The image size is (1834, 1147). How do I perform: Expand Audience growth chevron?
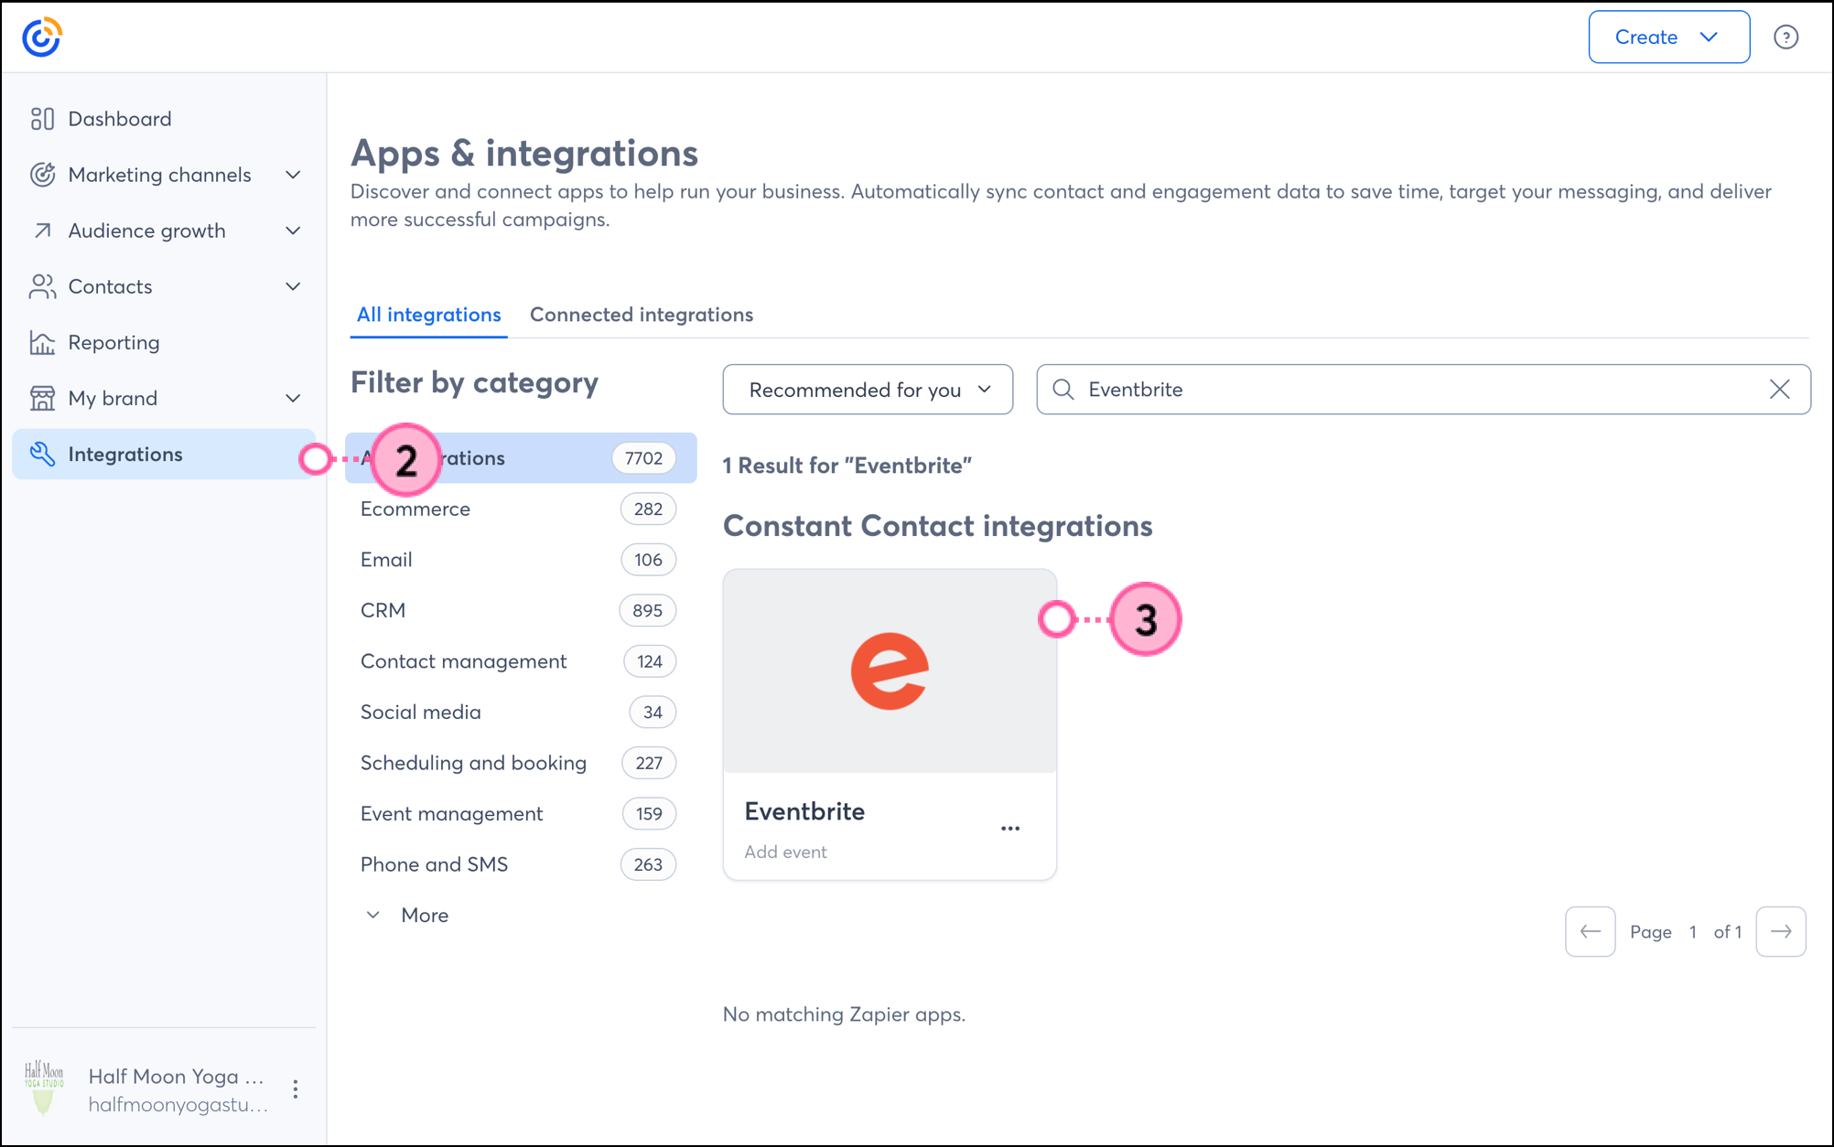(293, 230)
